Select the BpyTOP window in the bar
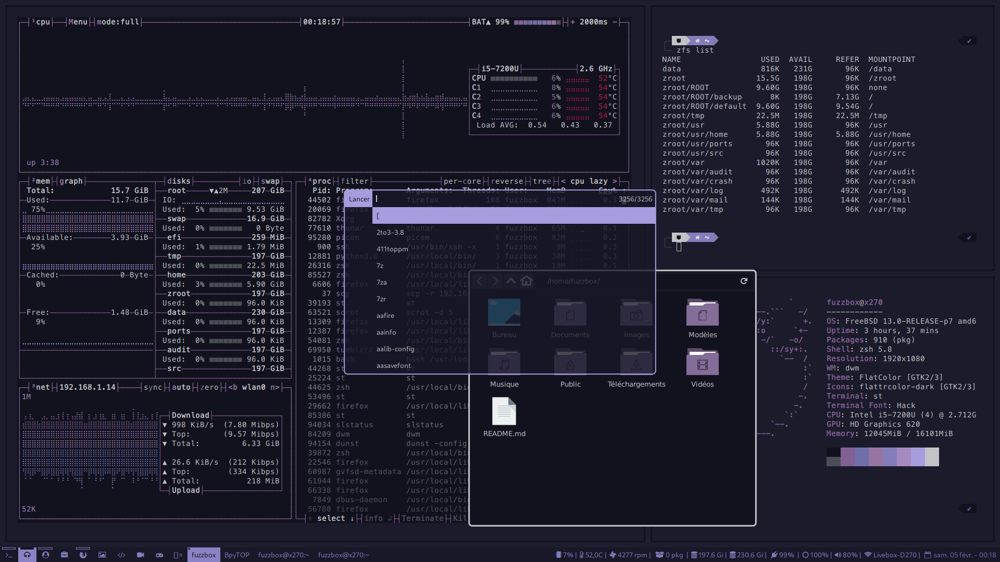Viewport: 1000px width, 562px height. tap(237, 555)
